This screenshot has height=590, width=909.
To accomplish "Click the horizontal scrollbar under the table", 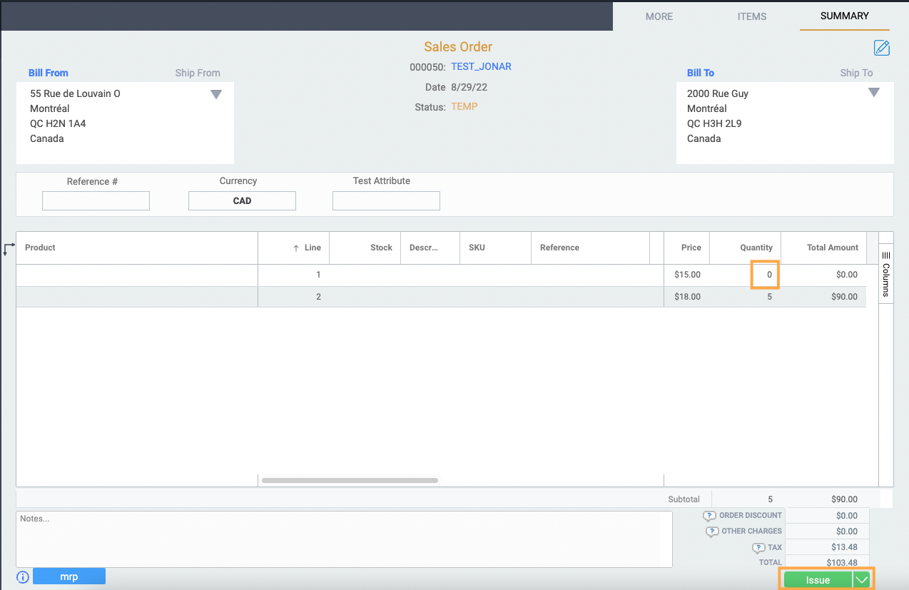I will pos(350,480).
